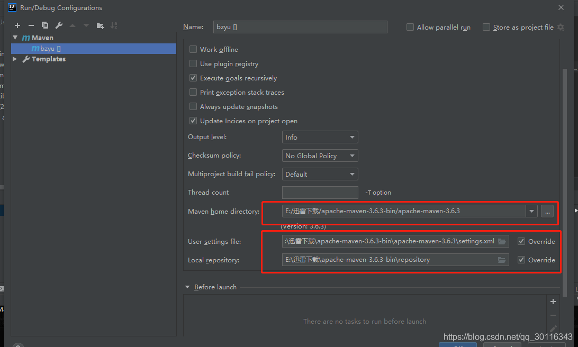
Task: Toggle Allow parallel run checkbox
Action: pos(410,28)
